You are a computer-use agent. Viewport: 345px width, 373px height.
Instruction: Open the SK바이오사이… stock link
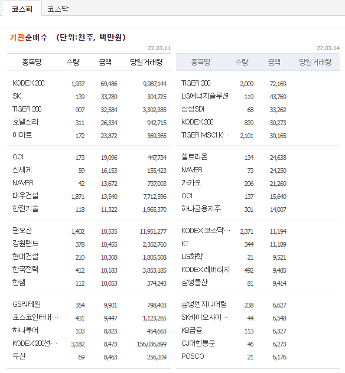click(x=205, y=318)
